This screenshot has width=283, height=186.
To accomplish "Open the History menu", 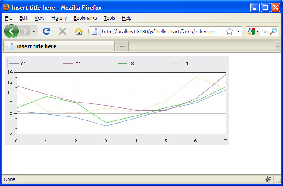I will coord(59,18).
